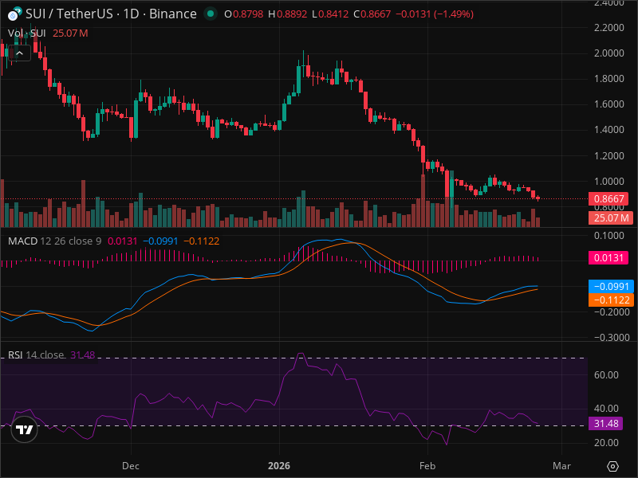The width and height of the screenshot is (638, 478).
Task: Click the Feb label on time axis
Action: tap(427, 466)
